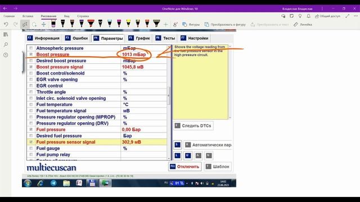Select the highlighted text-selection tool
Image resolution: width=360 pixels, height=202 pixels.
coord(25,24)
